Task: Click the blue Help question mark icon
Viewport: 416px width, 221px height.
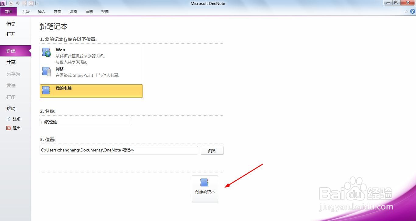Action: tap(413, 11)
